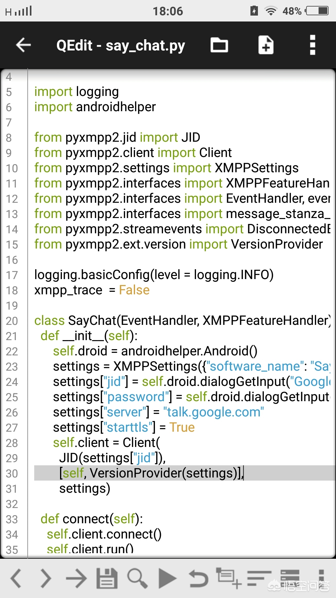Image resolution: width=336 pixels, height=598 pixels.
Task: Tap the "talk.google.com" string
Action: click(x=213, y=412)
